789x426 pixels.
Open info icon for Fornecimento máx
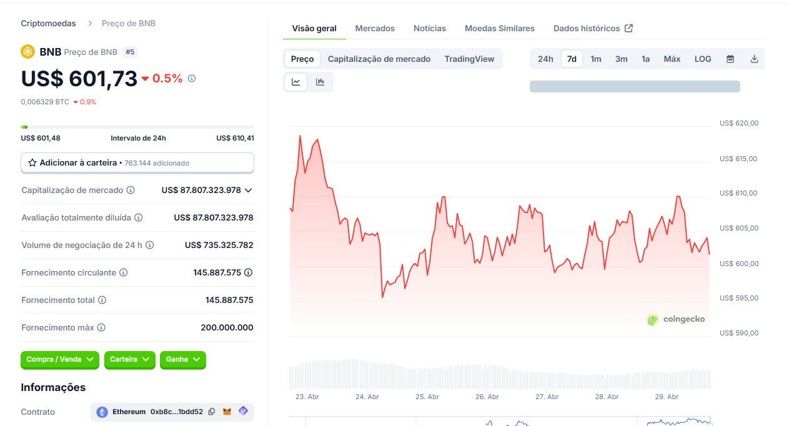coord(101,327)
